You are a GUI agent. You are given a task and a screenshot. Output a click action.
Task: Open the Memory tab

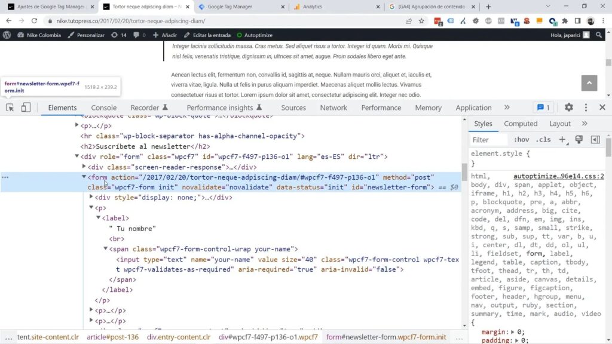click(428, 107)
